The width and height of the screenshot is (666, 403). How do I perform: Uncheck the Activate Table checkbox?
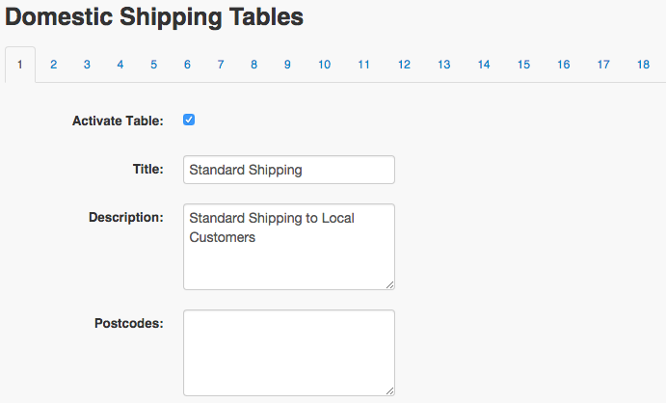(189, 120)
